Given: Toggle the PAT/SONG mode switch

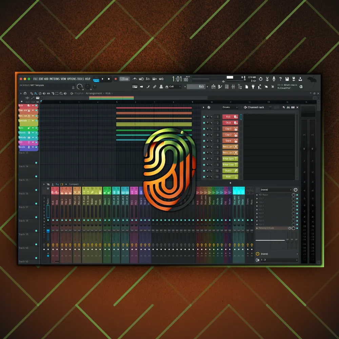Looking at the screenshot, I should [96, 80].
